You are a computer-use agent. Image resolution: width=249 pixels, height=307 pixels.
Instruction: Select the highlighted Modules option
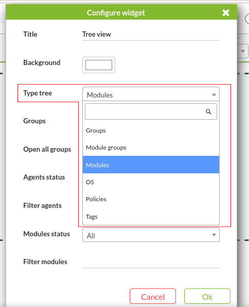(x=151, y=165)
